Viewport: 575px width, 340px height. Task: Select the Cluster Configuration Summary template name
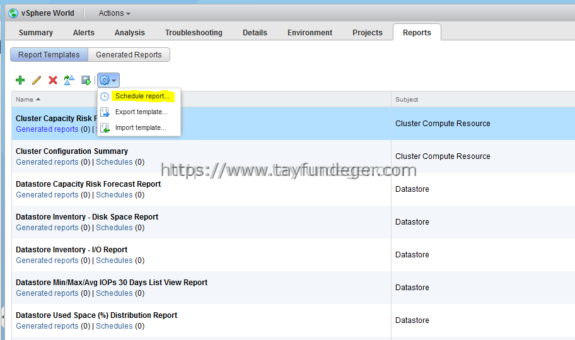[72, 151]
